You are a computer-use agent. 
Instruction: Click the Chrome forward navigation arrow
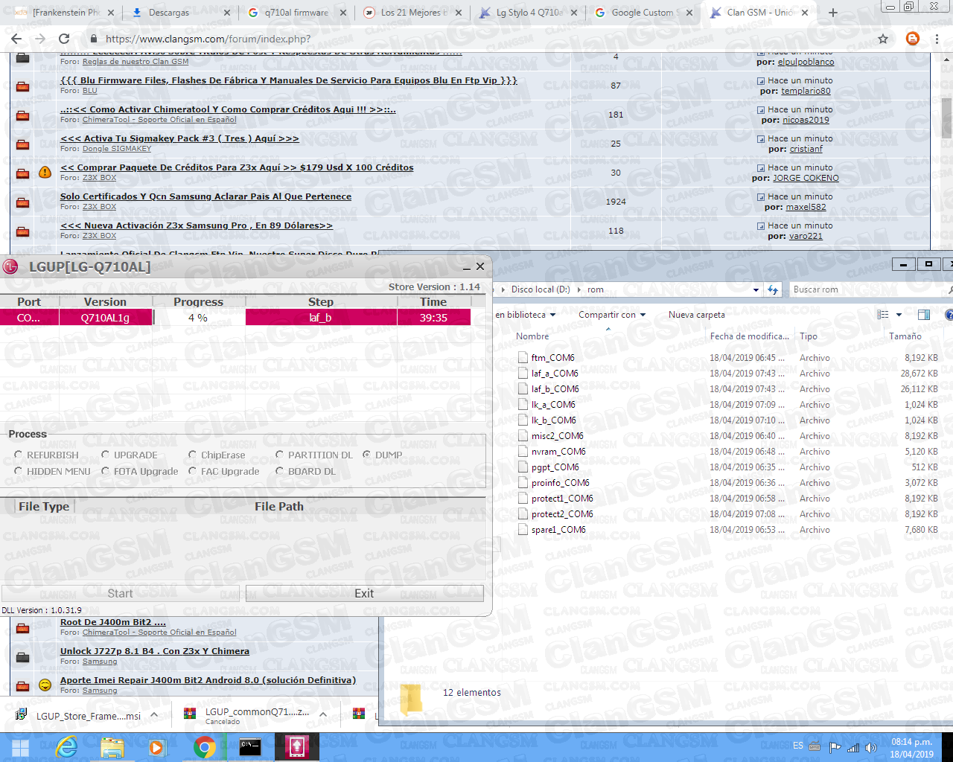point(40,39)
